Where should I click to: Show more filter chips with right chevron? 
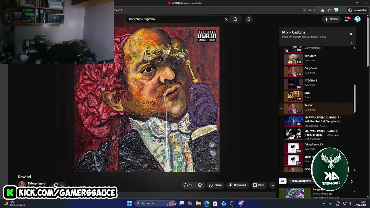coord(351,181)
